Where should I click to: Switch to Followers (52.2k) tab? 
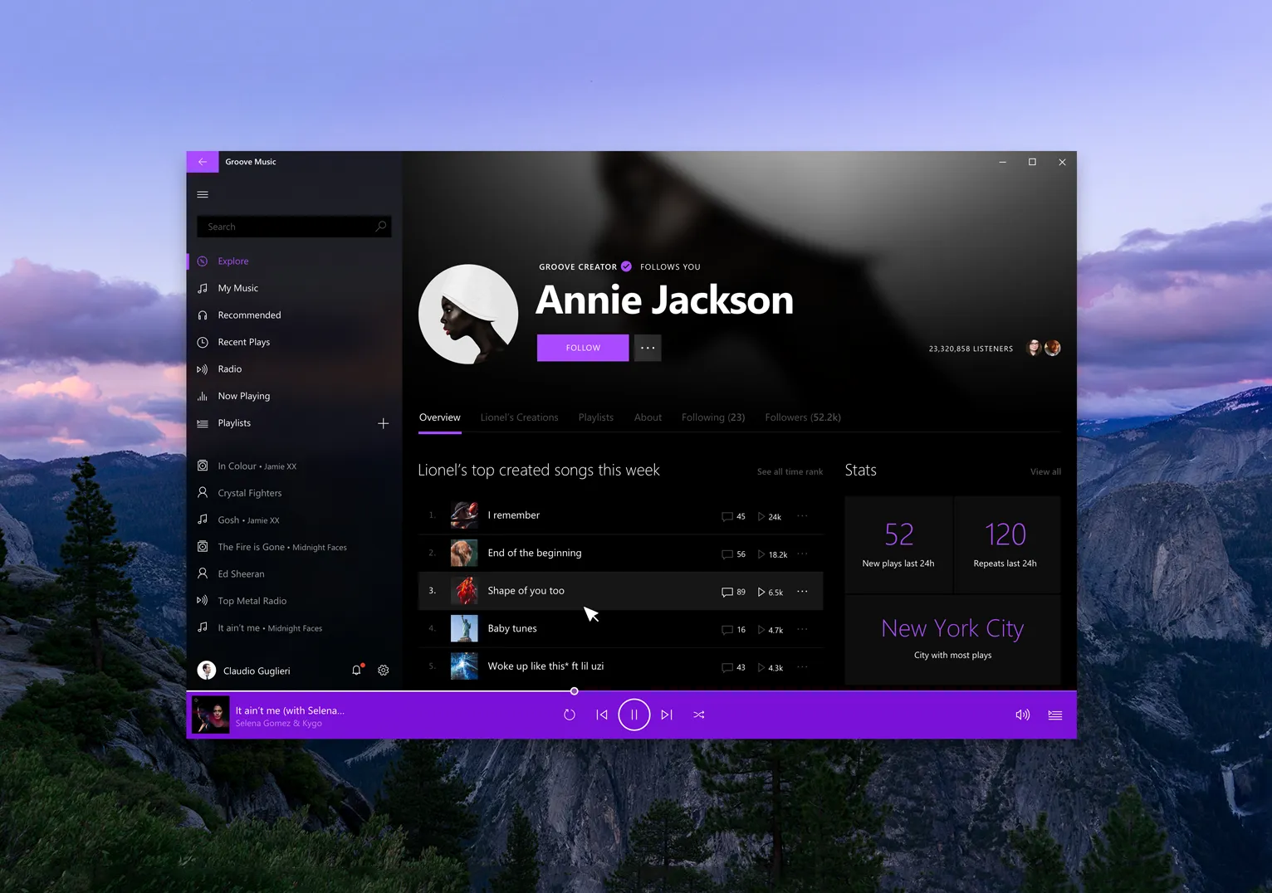point(803,417)
